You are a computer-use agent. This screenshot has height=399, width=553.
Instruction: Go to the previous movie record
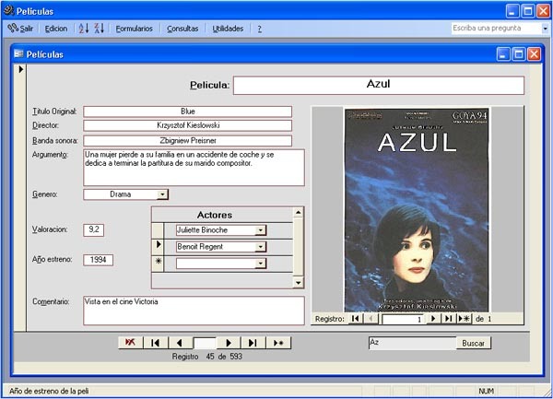[180, 343]
